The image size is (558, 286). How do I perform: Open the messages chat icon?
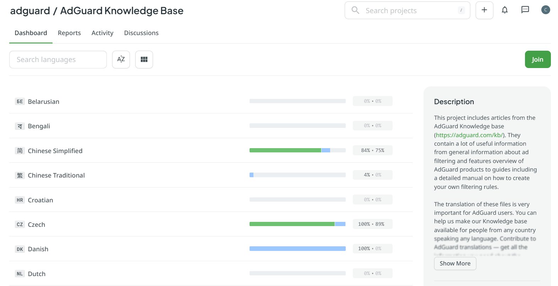point(525,10)
